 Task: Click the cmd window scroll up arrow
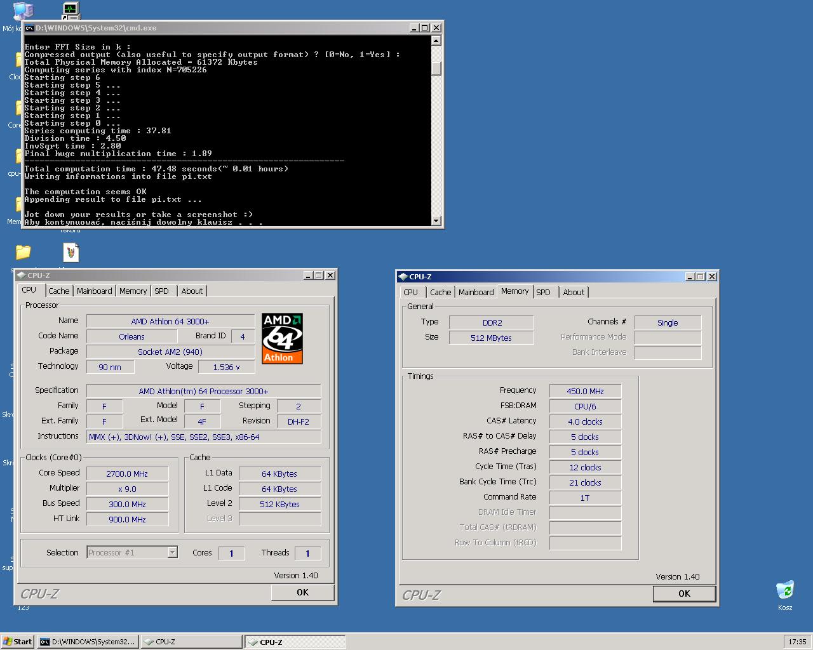pos(436,41)
